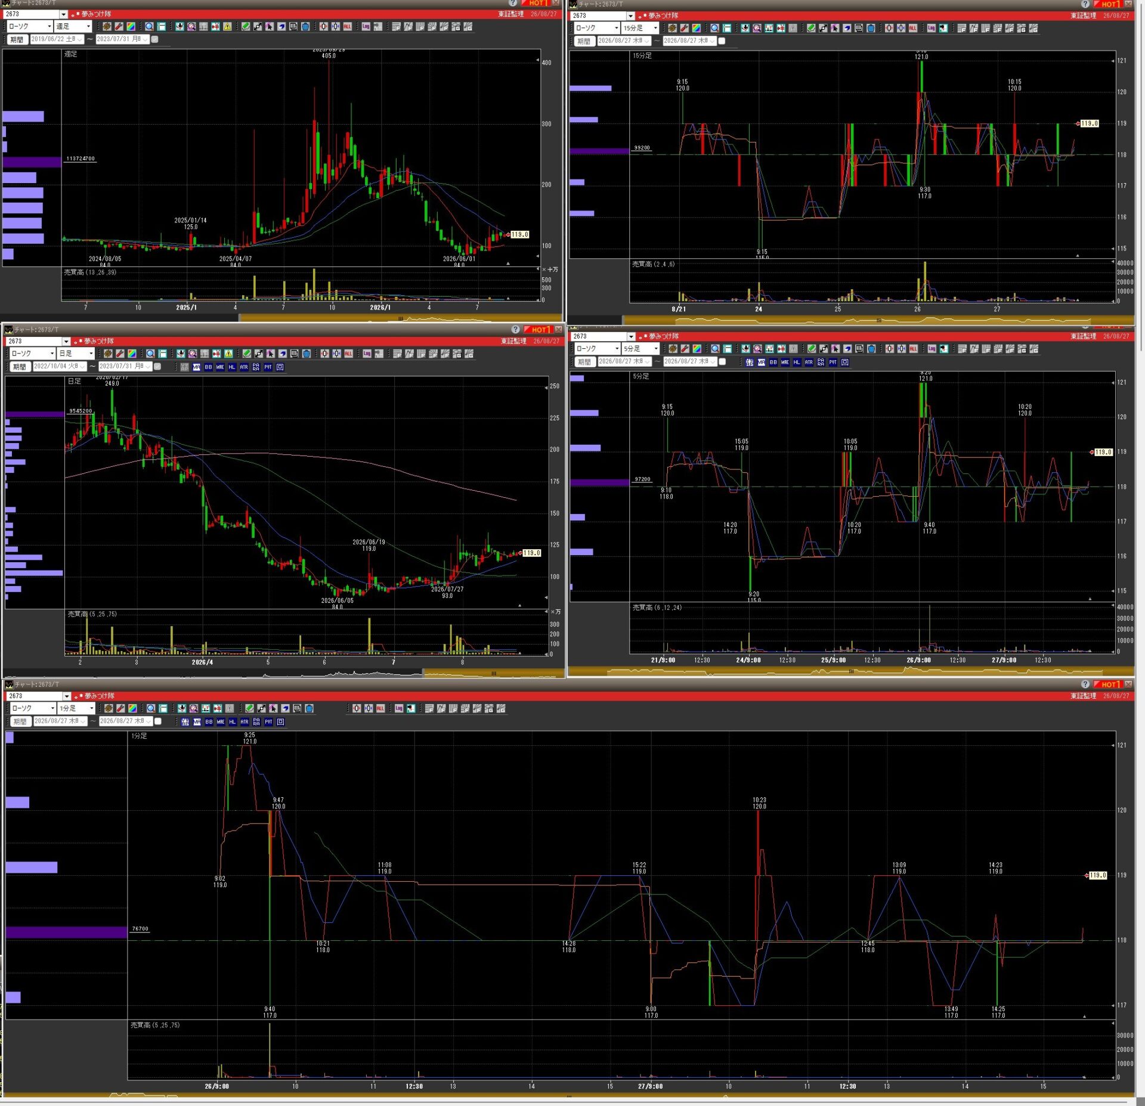Click the 期間 button in 15-minute chart
Screen dimensions: 1145x1106
click(x=584, y=42)
